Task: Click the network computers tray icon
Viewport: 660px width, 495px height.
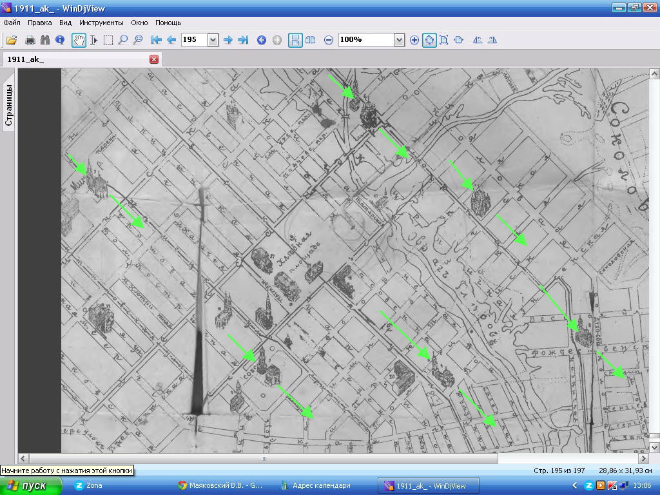Action: pyautogui.click(x=624, y=486)
